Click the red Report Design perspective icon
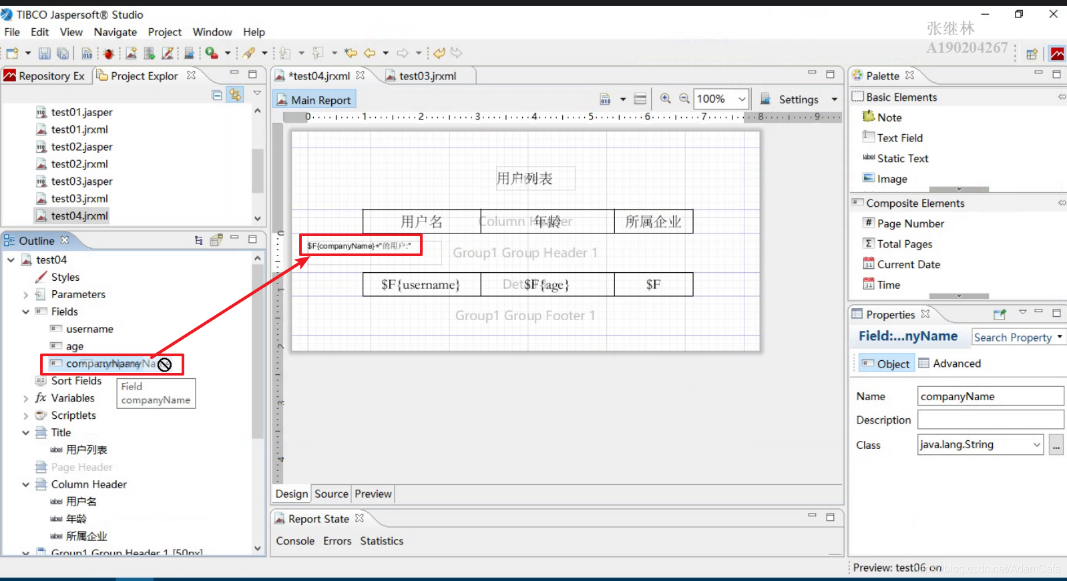The height and width of the screenshot is (581, 1067). click(x=1057, y=53)
